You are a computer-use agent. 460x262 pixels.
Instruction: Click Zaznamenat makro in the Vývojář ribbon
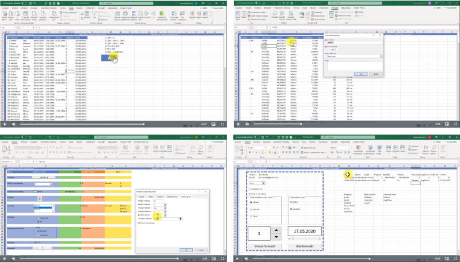coord(257,13)
